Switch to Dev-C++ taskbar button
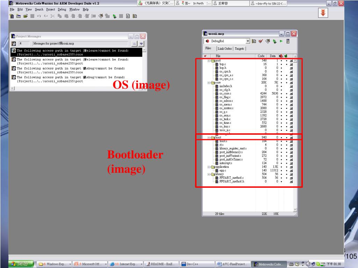Image resolution: width=358 pixels, height=268 pixels. tap(196, 264)
